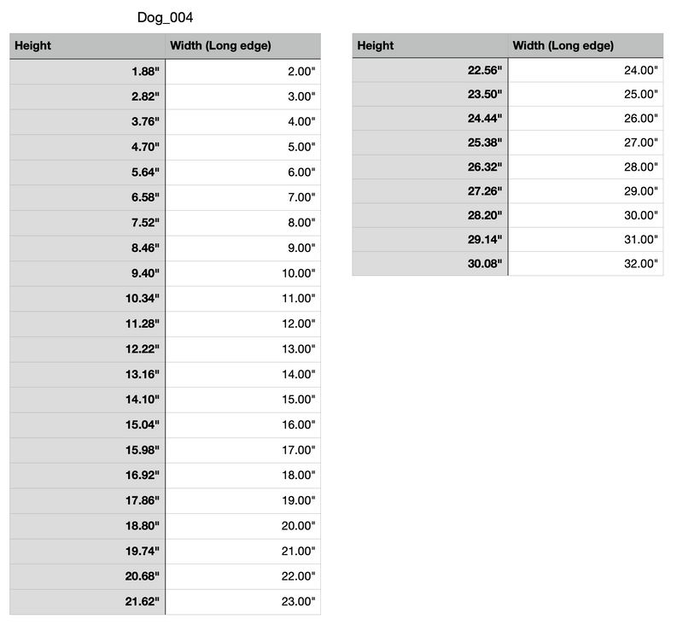The image size is (683, 625).
Task: Select the width cell showing 2.00"
Action: pos(243,72)
